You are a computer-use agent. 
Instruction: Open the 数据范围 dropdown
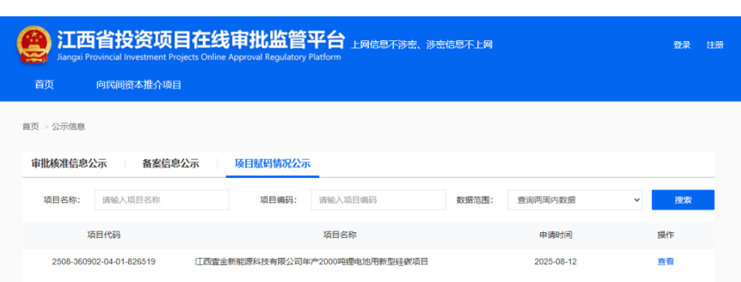[575, 200]
